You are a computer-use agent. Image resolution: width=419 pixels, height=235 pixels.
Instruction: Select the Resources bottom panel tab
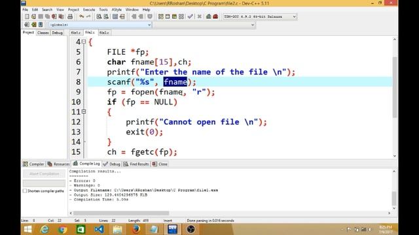[x=58, y=164]
